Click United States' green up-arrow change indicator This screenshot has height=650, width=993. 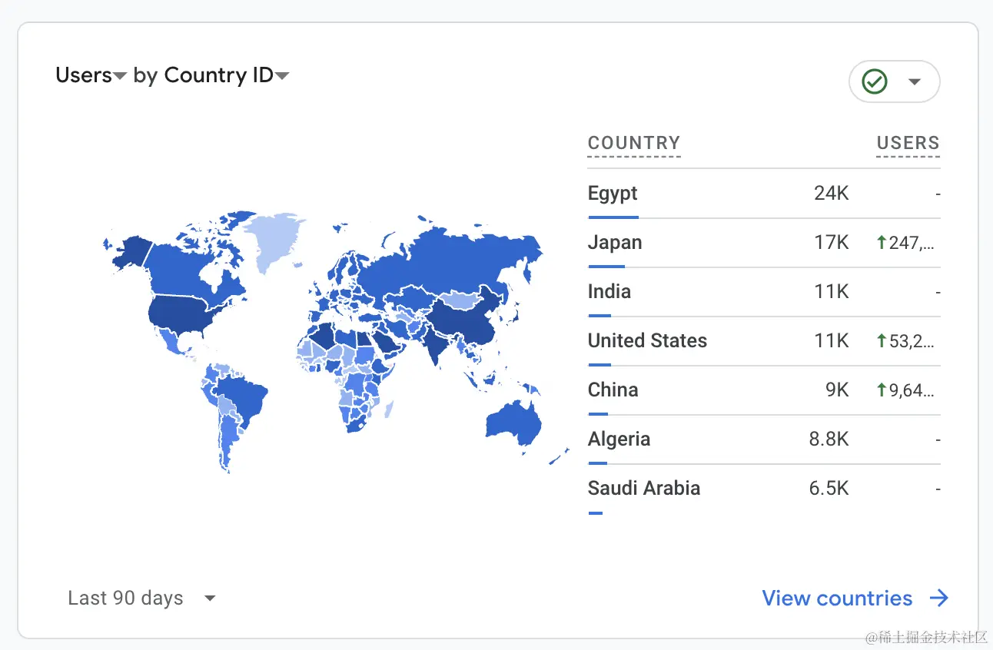882,341
